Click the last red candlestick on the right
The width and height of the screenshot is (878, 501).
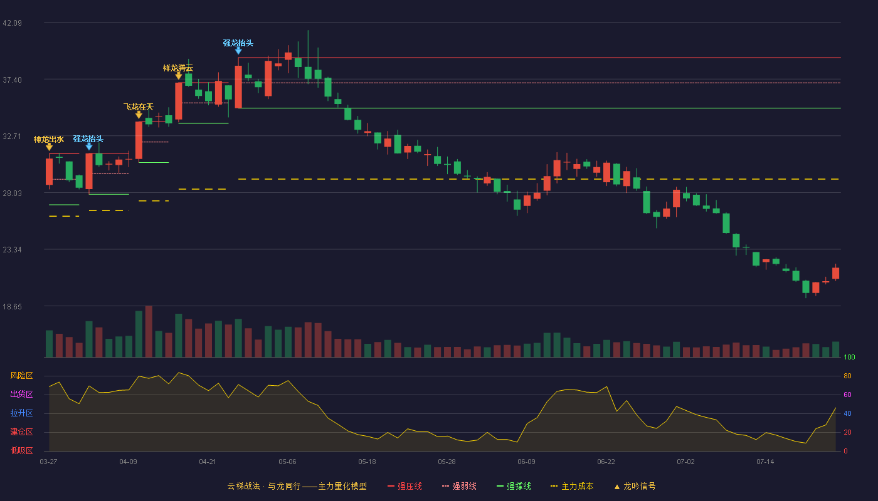tap(835, 273)
